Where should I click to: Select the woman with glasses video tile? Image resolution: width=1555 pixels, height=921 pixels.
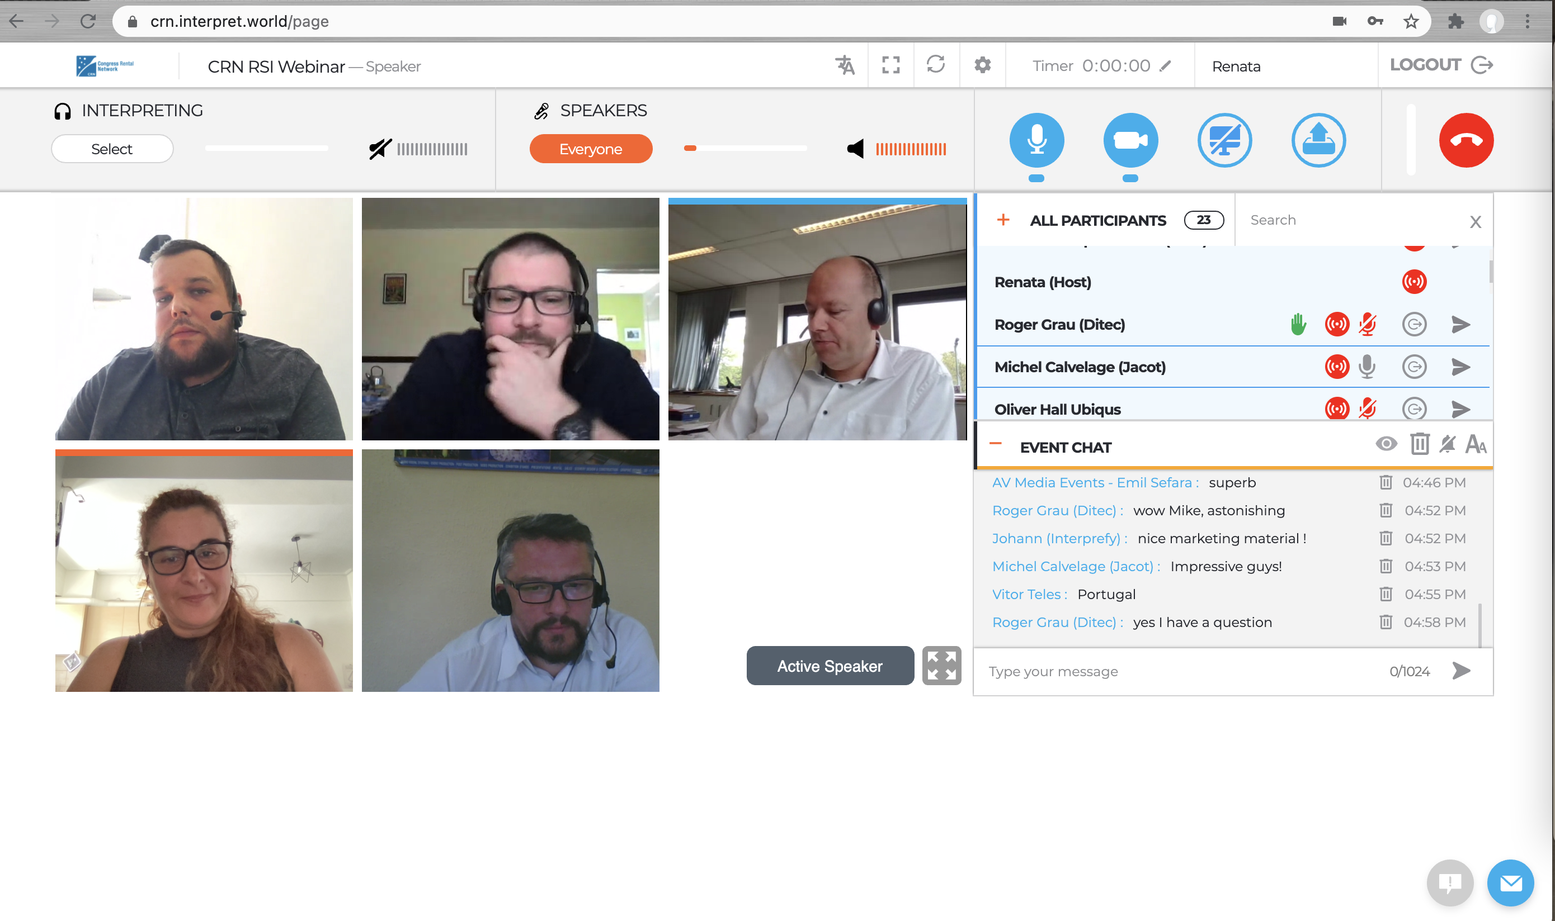click(x=204, y=571)
